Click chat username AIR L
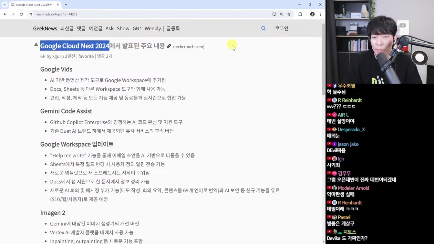This screenshot has height=244, width=434. pos(343,115)
